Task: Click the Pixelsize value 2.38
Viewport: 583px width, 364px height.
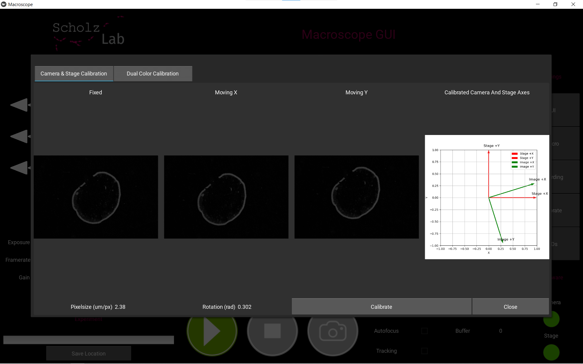Action: pyautogui.click(x=120, y=307)
